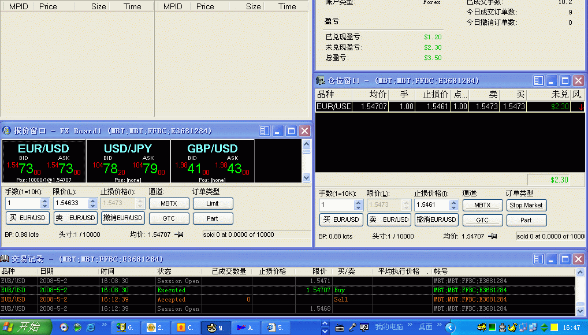Image resolution: width=588 pixels, height=335 pixels.
Task: Click the 交易记录 book icon in the title bar
Action: click(5, 259)
